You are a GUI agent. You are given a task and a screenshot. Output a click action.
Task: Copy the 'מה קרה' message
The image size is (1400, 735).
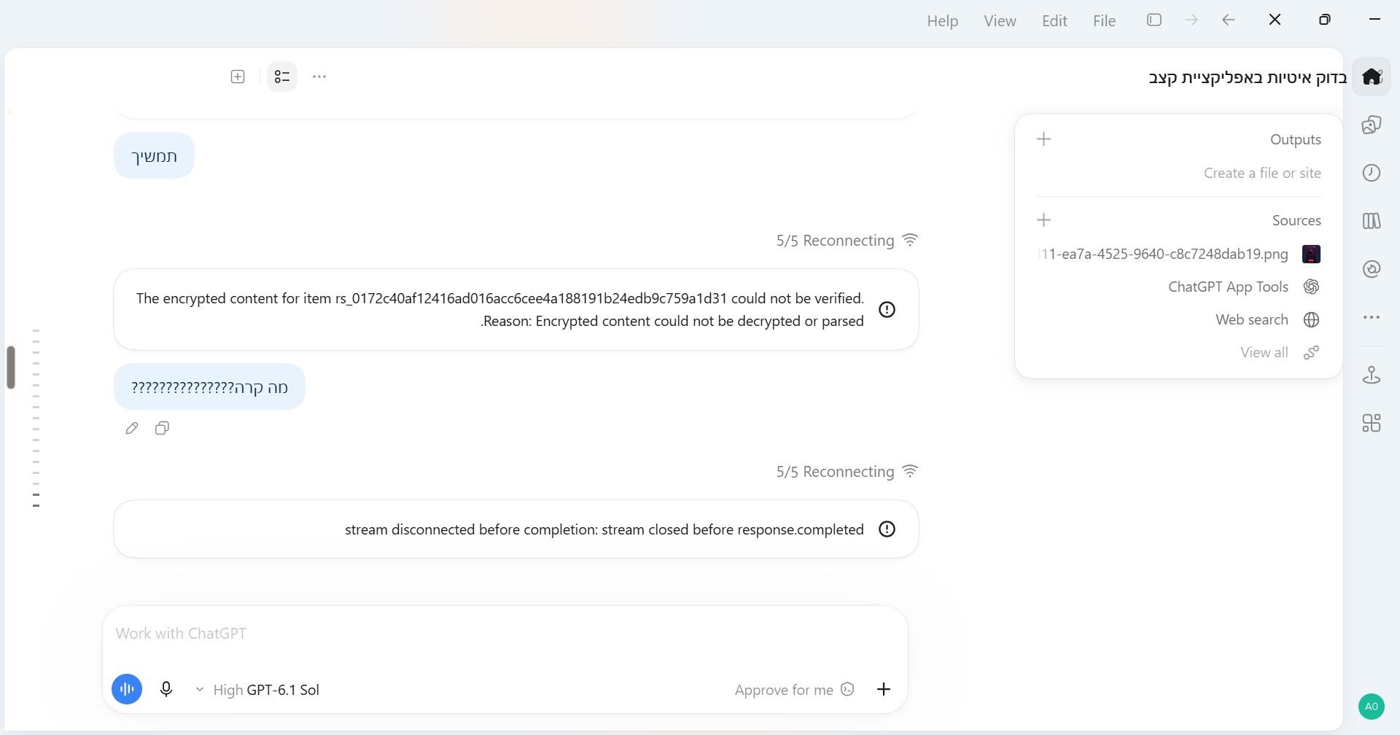[162, 428]
